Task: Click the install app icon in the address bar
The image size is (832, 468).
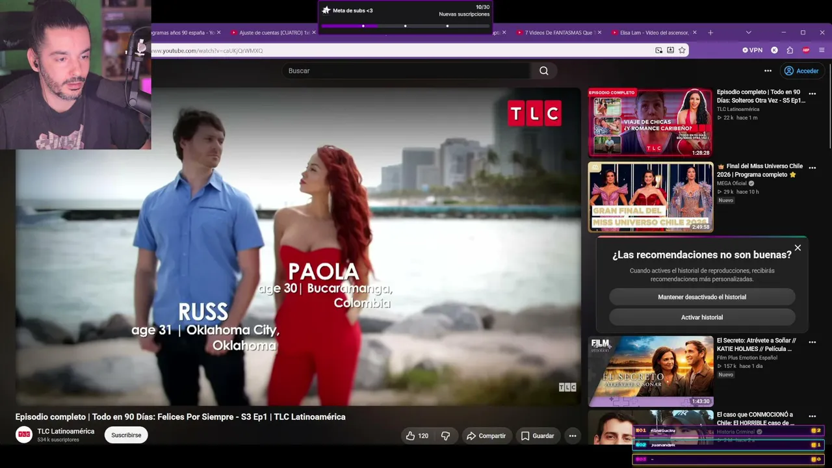Action: (670, 50)
